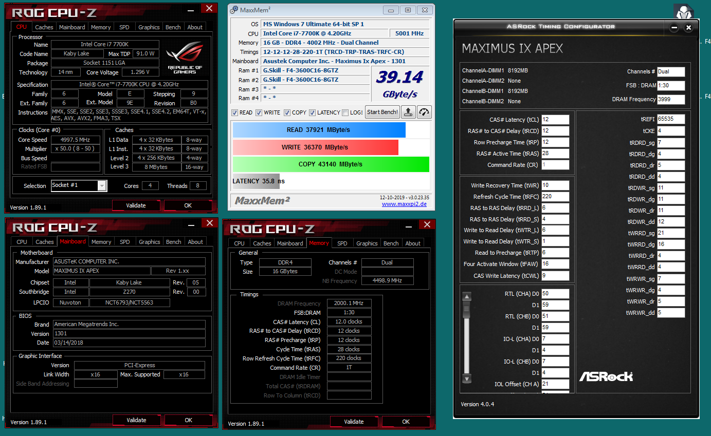Click the Refresh Cycle Time (tRFC) field
This screenshot has height=436, width=711.
click(x=555, y=197)
